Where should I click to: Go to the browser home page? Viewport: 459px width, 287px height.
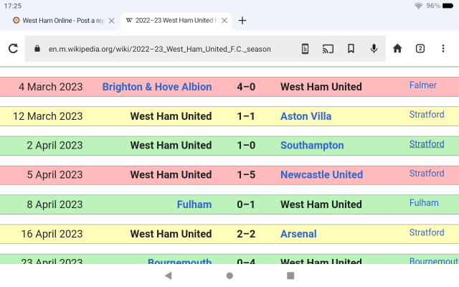pos(397,49)
